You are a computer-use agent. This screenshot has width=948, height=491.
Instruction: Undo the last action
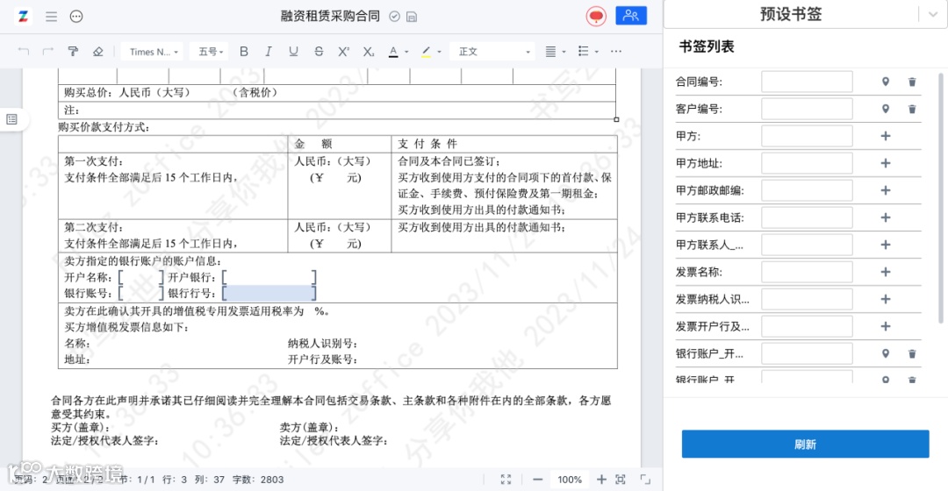point(24,52)
